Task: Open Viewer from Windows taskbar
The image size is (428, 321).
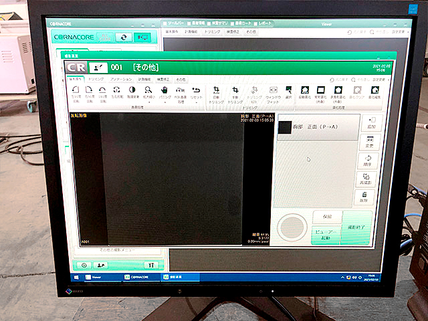Action: coord(102,277)
